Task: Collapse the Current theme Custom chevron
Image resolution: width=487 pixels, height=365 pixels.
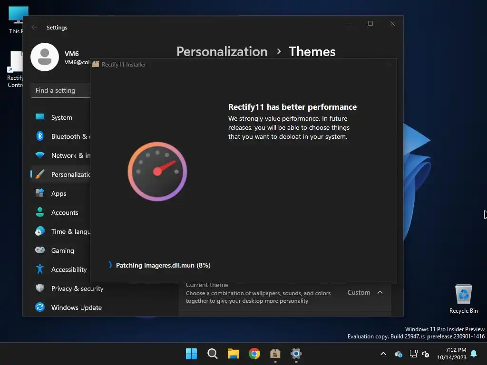Action: (x=380, y=292)
